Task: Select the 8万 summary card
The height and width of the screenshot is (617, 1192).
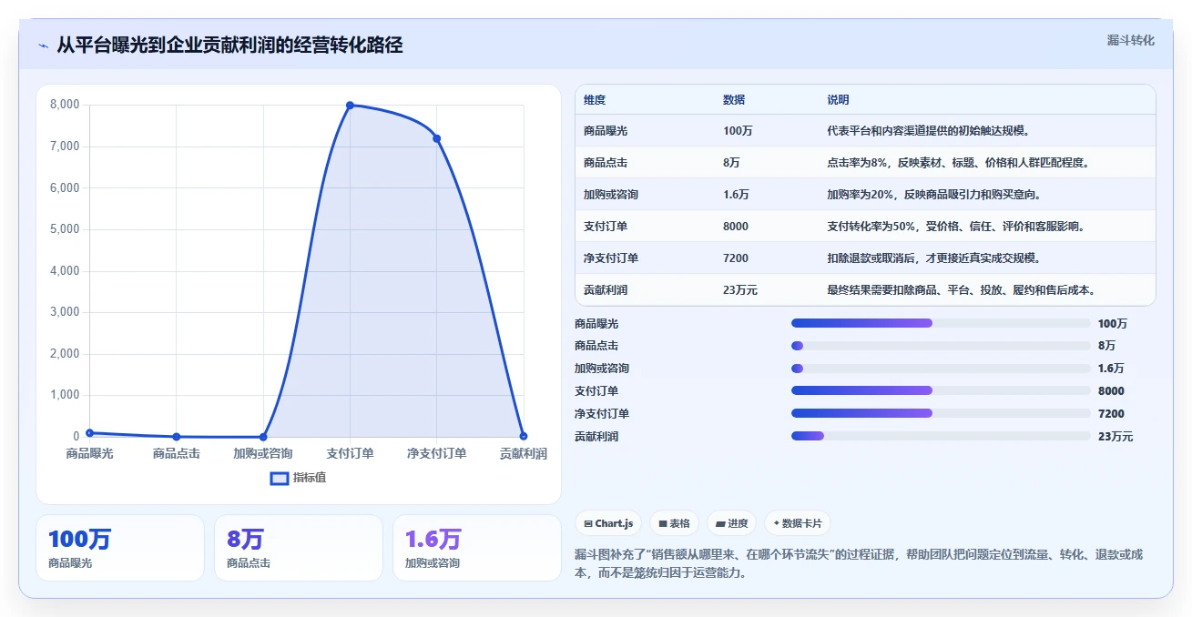Action: 299,548
